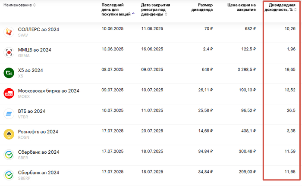The image size is (302, 186).
Task: Click the yellow Rosneft logo icon
Action: (x=9, y=134)
